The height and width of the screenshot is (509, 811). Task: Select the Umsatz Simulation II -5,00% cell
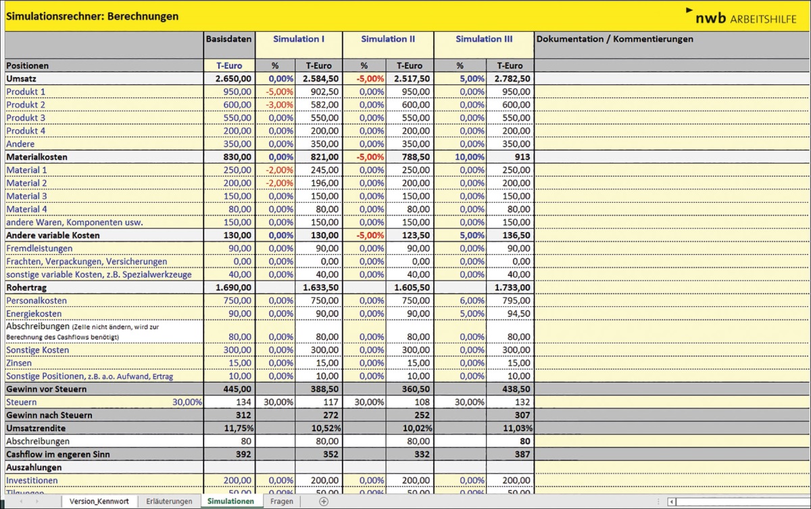[365, 78]
